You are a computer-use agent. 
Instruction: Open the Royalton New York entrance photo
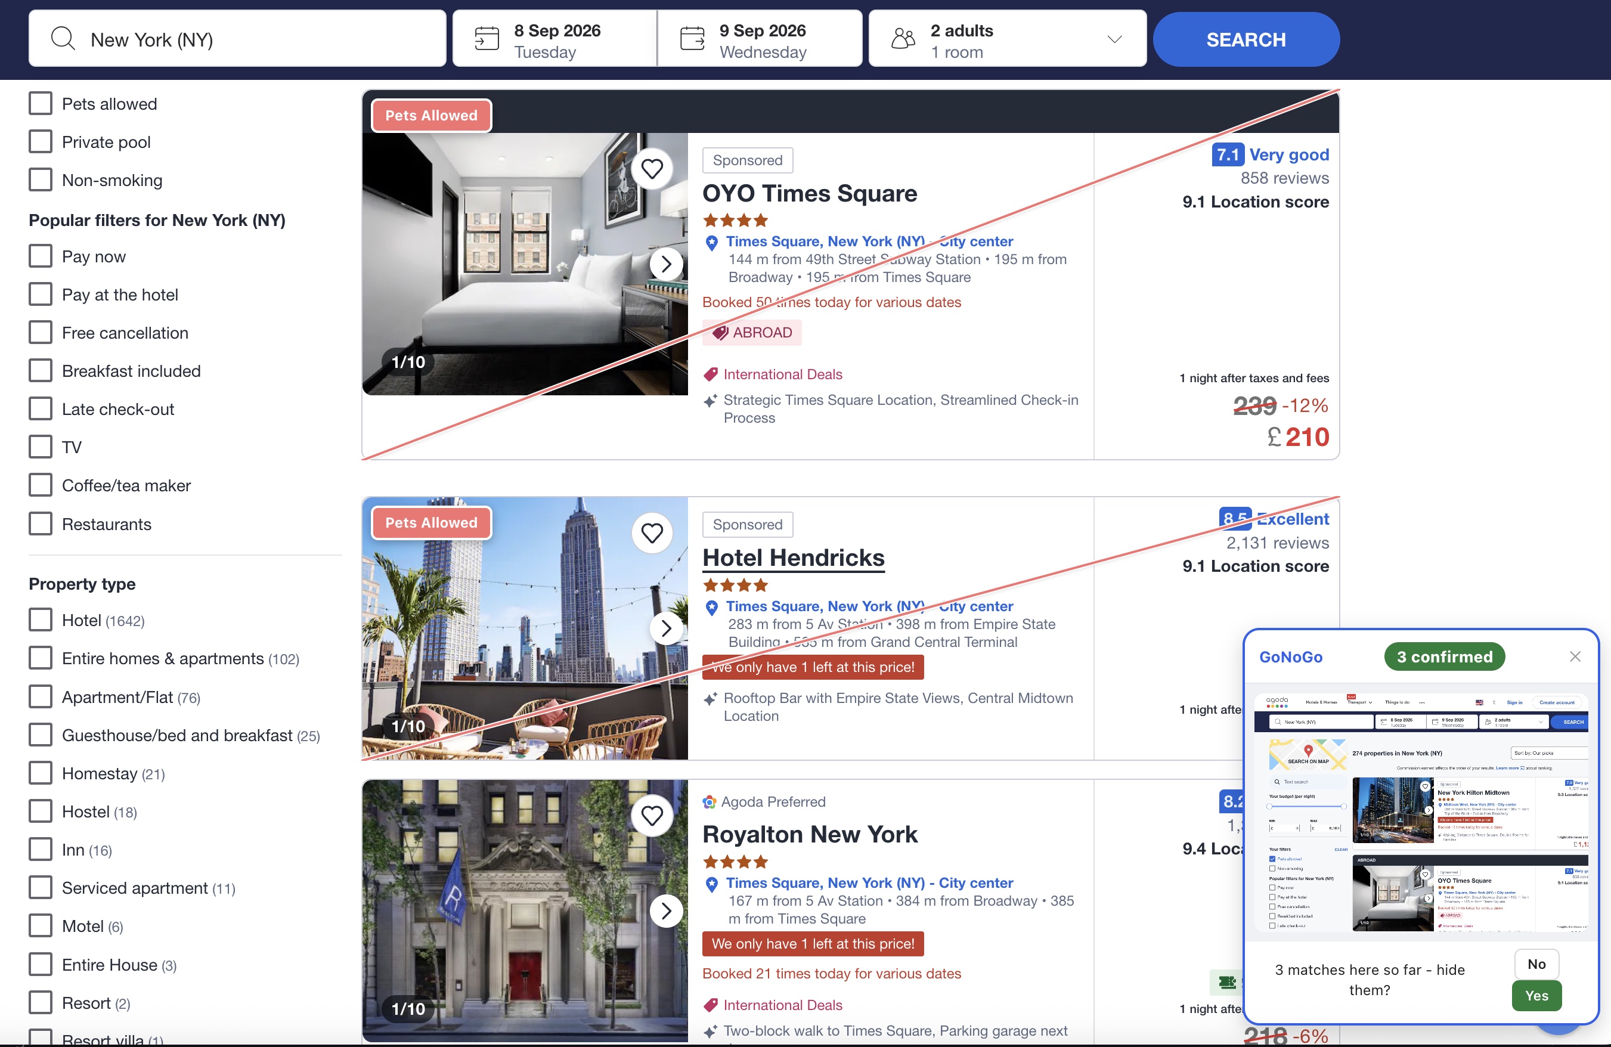tap(525, 911)
